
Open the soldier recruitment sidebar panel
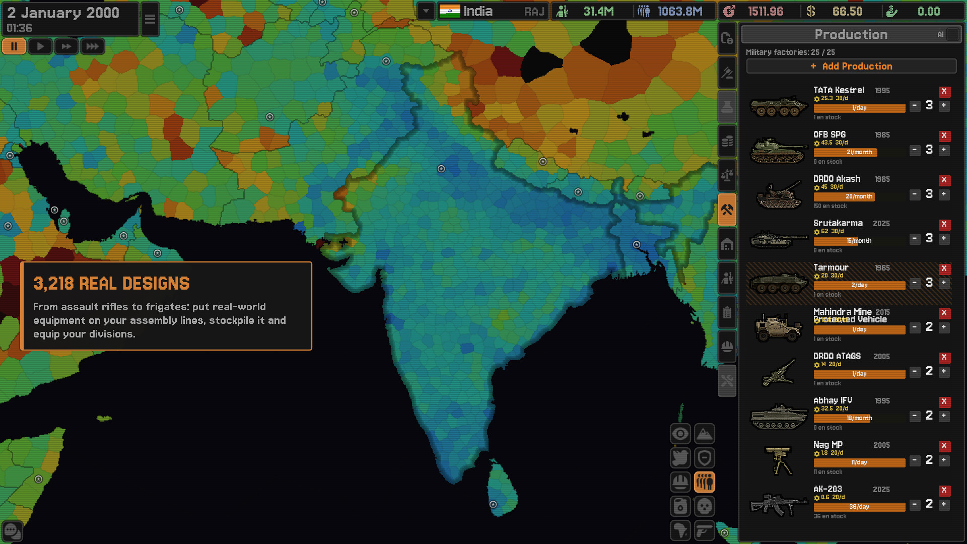727,278
